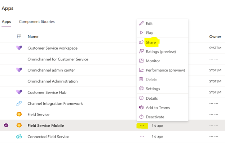Viewport: 225px width, 145px height.
Task: Switch to the Apps tab
Action: (6, 22)
